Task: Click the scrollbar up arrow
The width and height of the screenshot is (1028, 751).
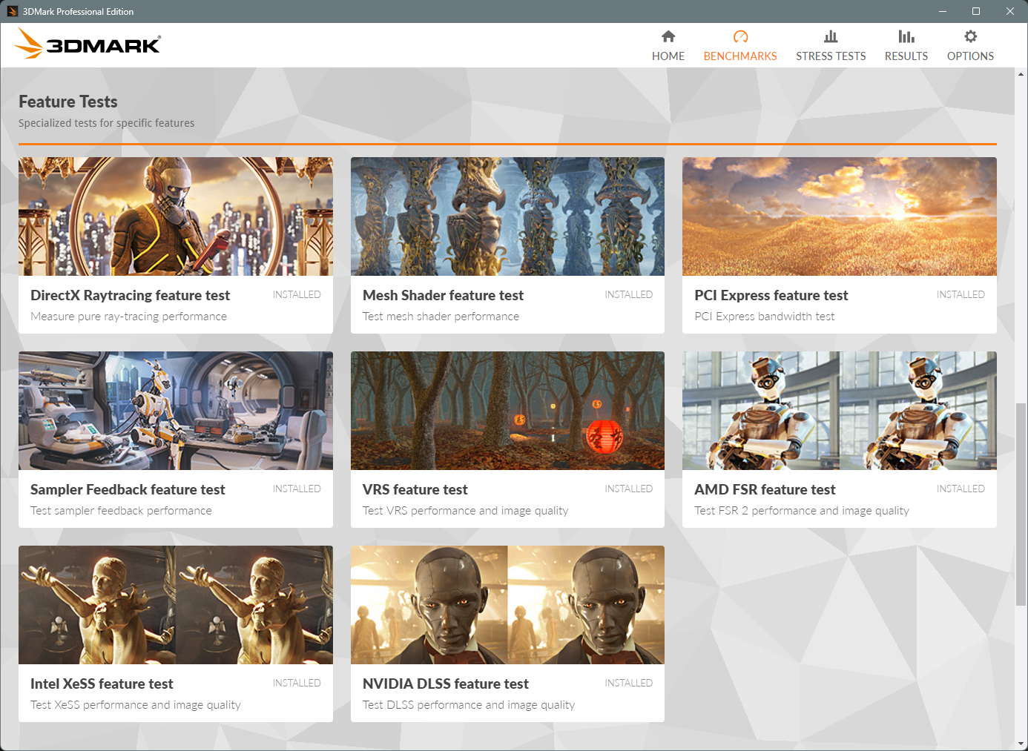Action: pos(1021,74)
